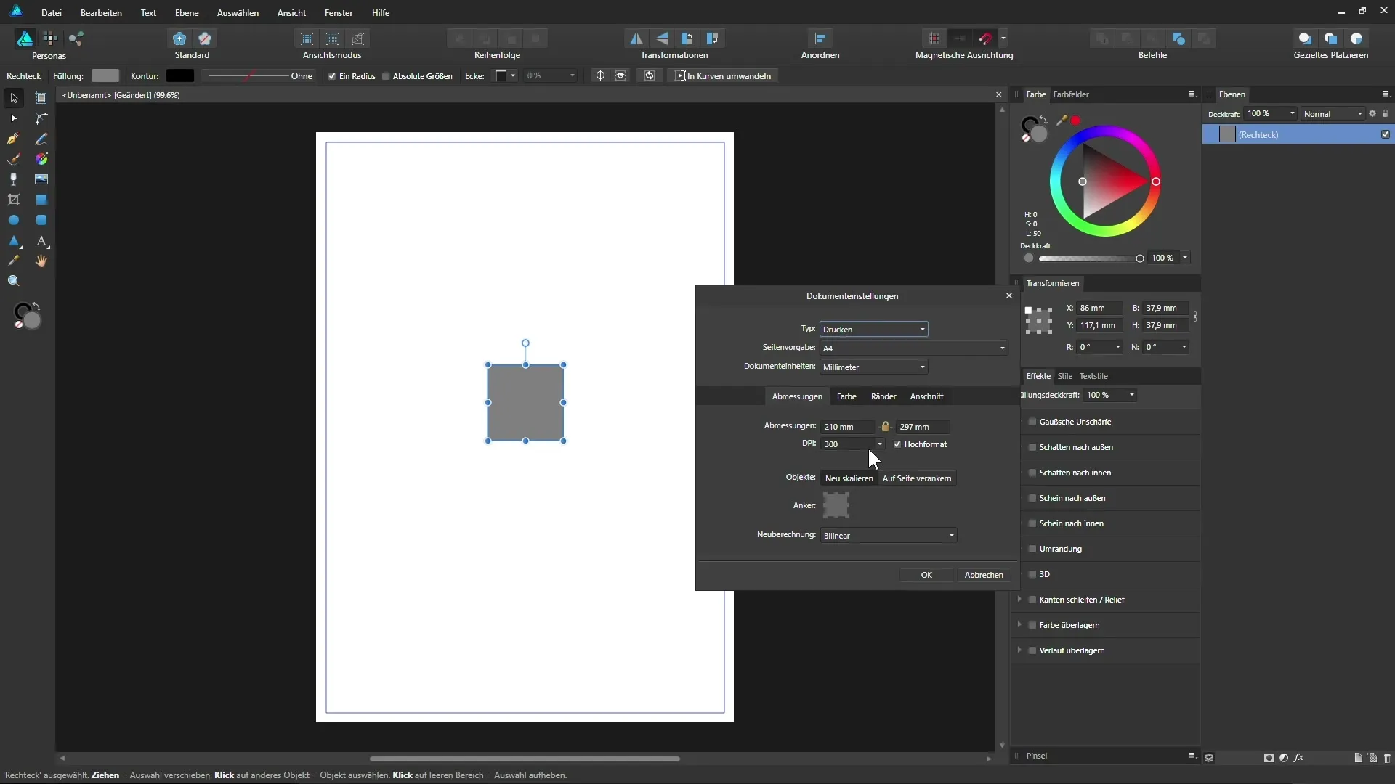Select the Place Image tool
Image resolution: width=1395 pixels, height=784 pixels.
pos(41,179)
